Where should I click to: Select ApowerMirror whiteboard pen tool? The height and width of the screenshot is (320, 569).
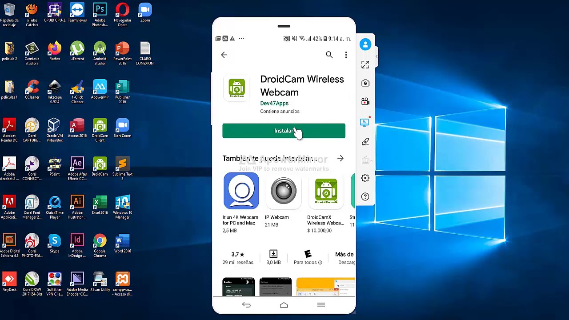point(365,142)
